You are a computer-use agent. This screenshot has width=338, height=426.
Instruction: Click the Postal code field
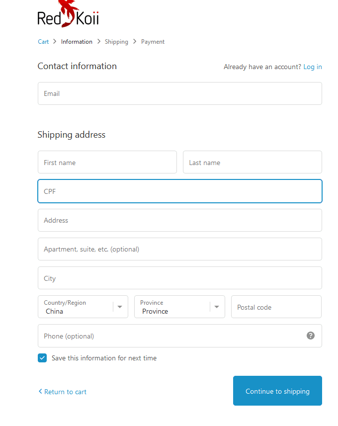click(x=276, y=307)
